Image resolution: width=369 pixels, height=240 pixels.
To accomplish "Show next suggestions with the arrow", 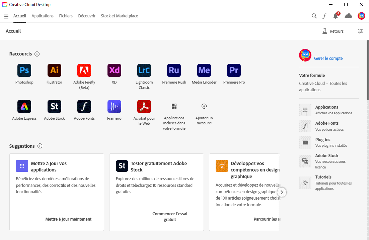I will point(282,192).
